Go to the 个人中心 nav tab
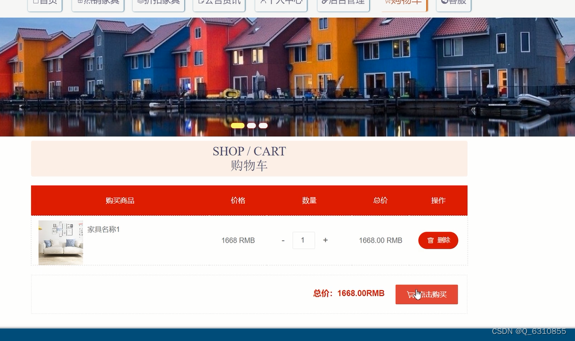 coord(281,4)
